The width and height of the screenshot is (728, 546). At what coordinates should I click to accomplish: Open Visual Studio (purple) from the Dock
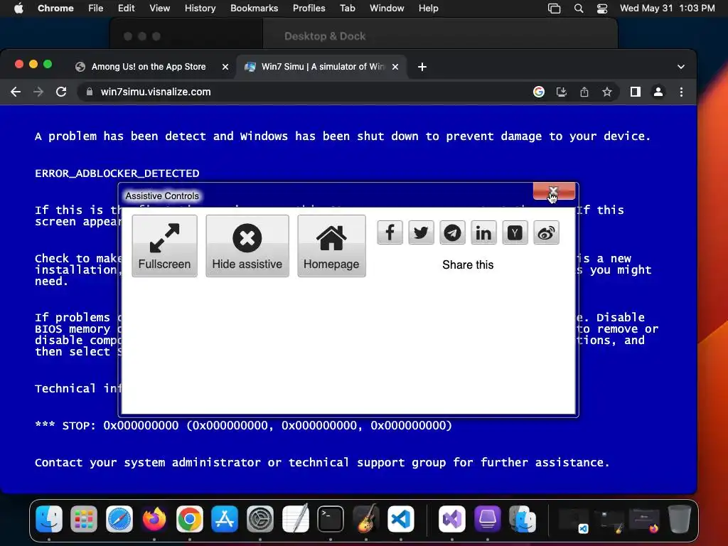coord(451,518)
